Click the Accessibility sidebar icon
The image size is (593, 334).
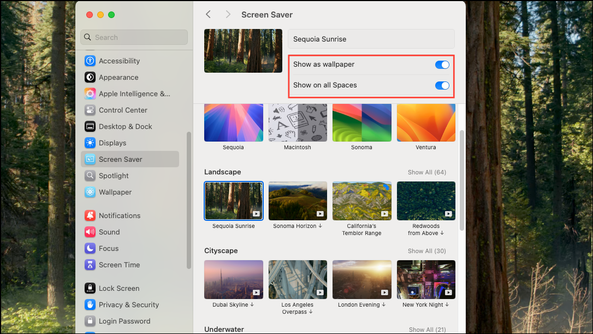(90, 61)
